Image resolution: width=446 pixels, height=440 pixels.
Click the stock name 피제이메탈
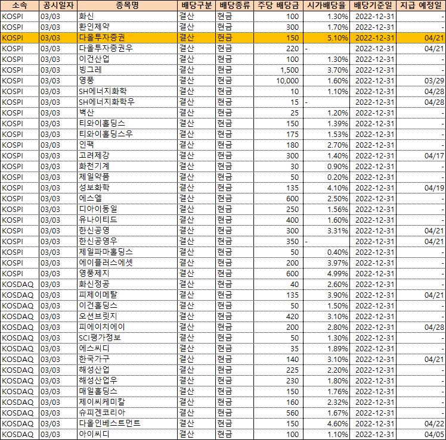(x=98, y=295)
